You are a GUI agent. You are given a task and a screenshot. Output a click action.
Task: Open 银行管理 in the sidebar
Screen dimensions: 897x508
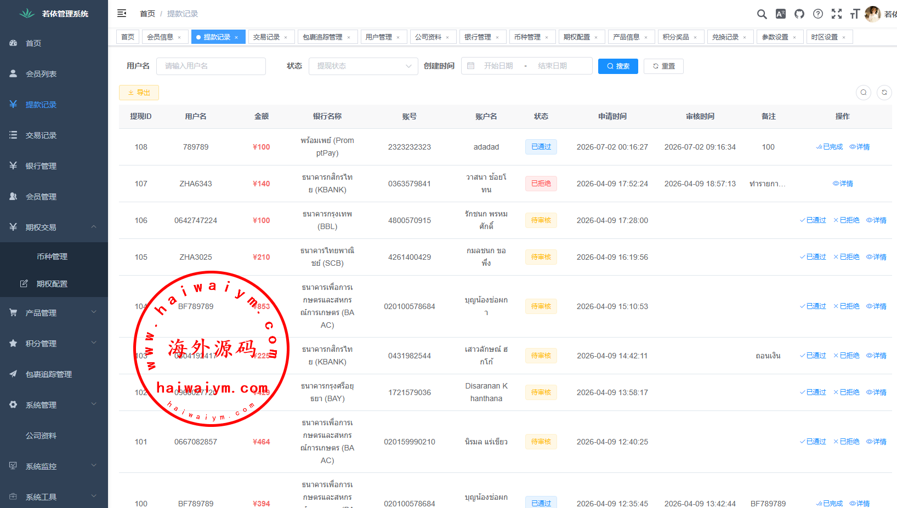(54, 166)
